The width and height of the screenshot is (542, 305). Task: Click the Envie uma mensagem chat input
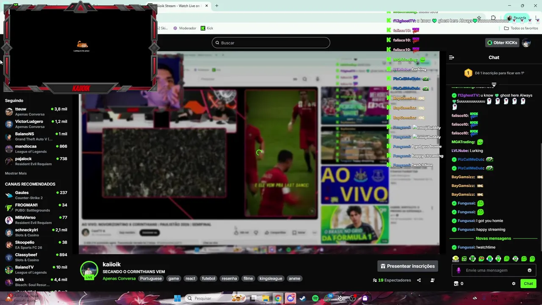pos(494,270)
